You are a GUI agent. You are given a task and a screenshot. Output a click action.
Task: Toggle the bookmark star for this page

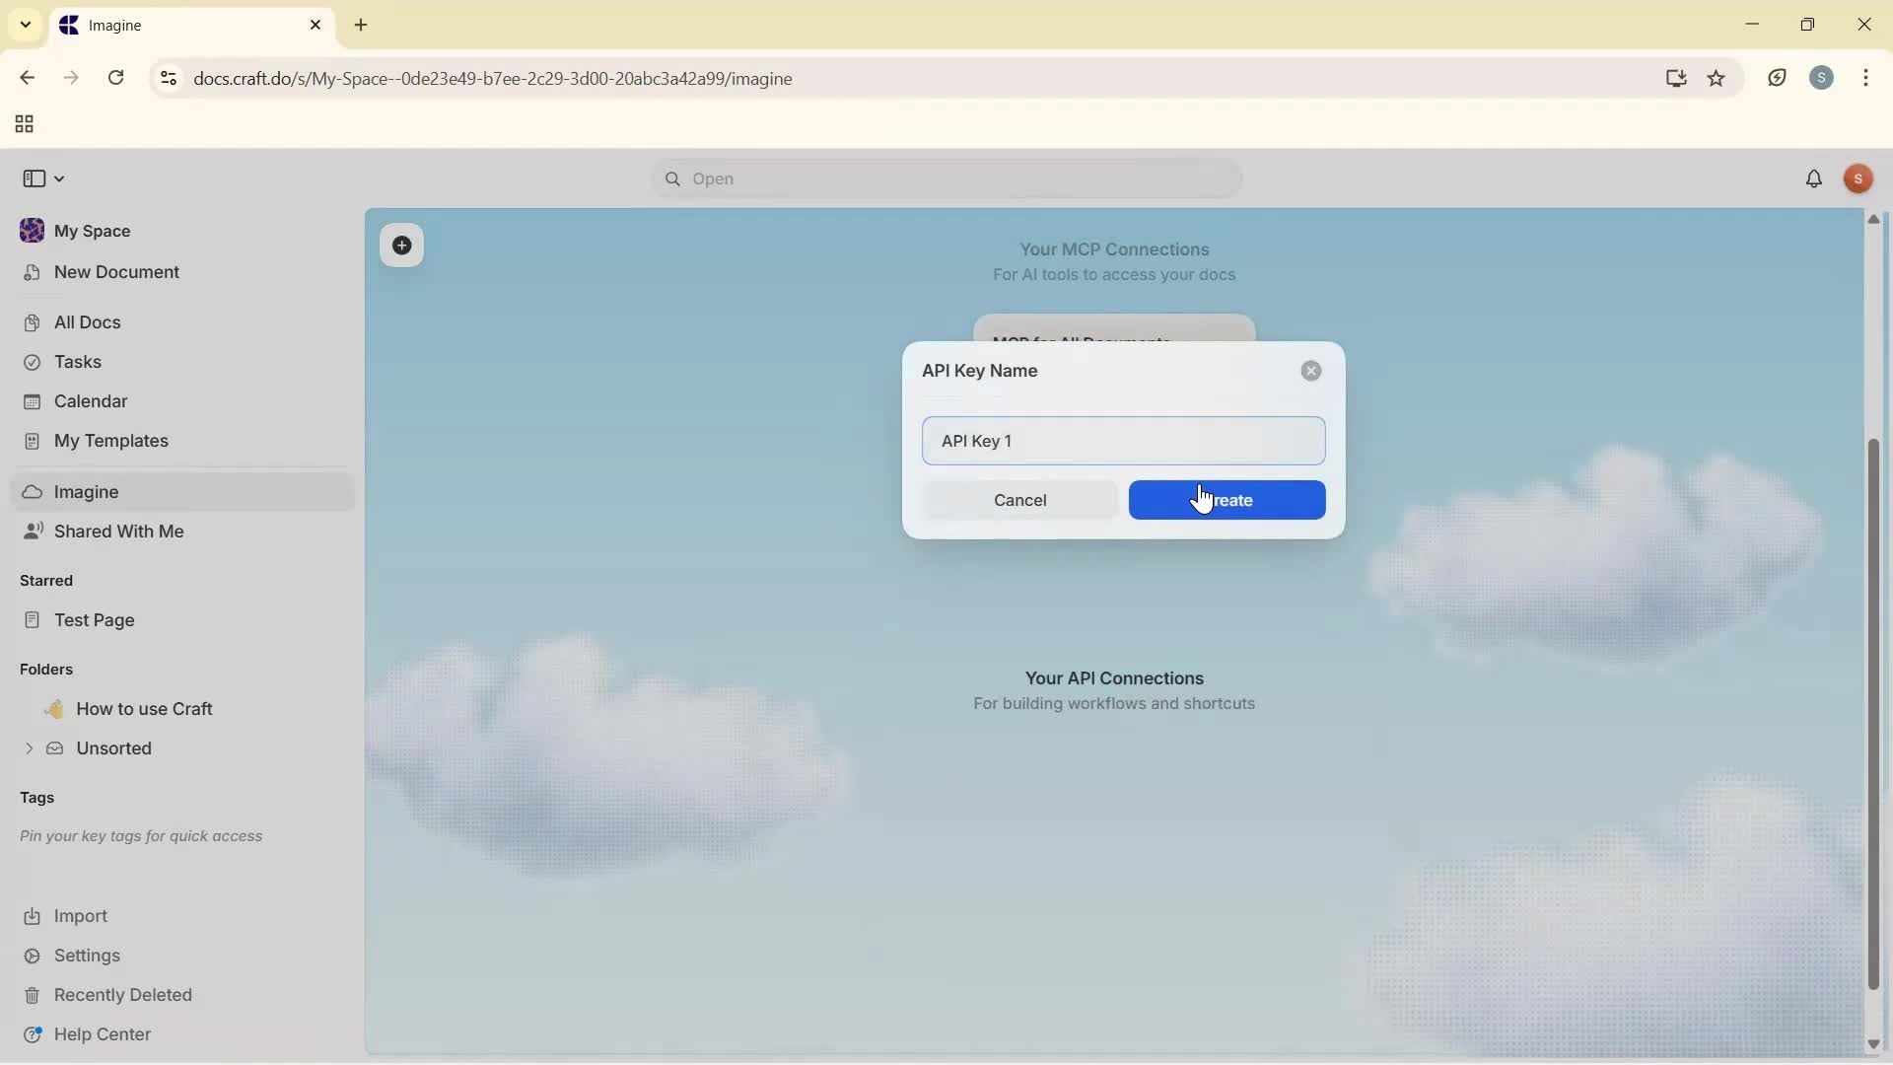click(x=1718, y=79)
